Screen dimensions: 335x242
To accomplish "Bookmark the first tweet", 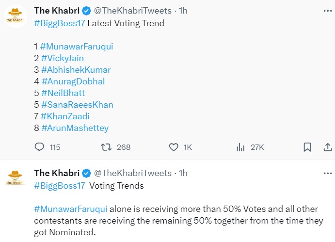I will (x=307, y=147).
